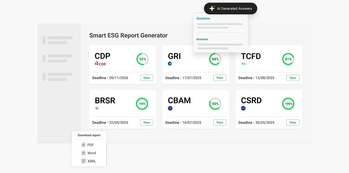Click View on the CSRD card
This screenshot has height=173, width=349.
(x=293, y=123)
